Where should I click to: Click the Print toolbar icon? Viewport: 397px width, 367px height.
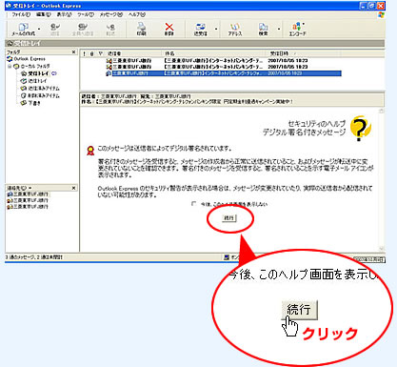pos(142,29)
